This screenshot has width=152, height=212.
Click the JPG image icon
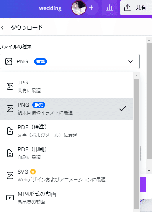click(x=10, y=86)
